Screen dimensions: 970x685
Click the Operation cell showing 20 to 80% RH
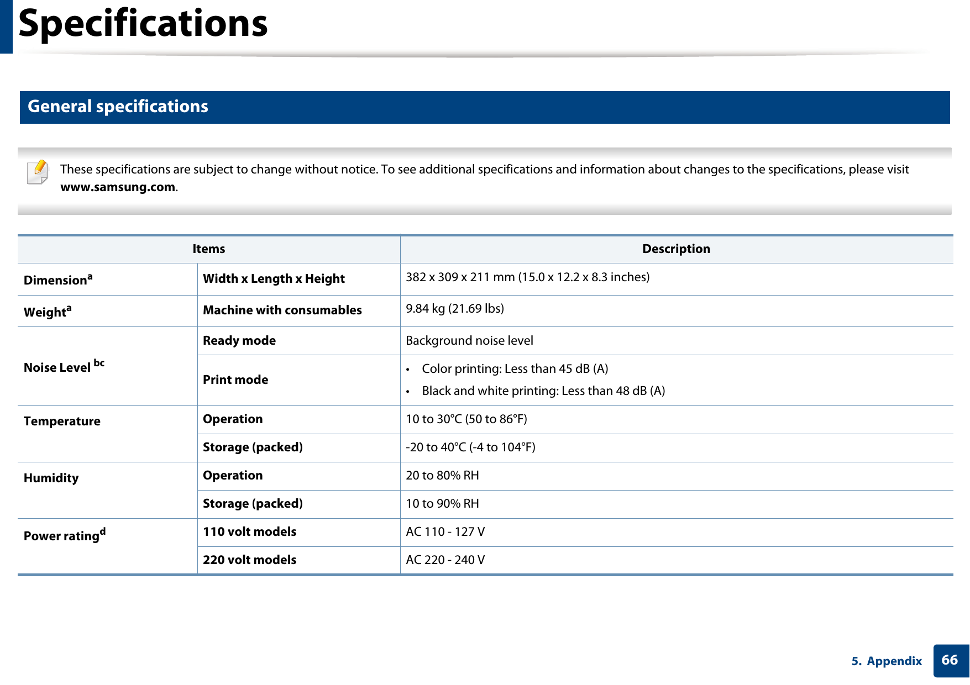233,476
